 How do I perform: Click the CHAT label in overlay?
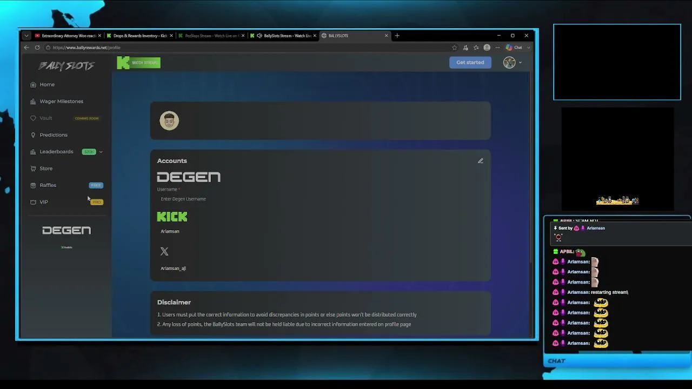(x=556, y=361)
